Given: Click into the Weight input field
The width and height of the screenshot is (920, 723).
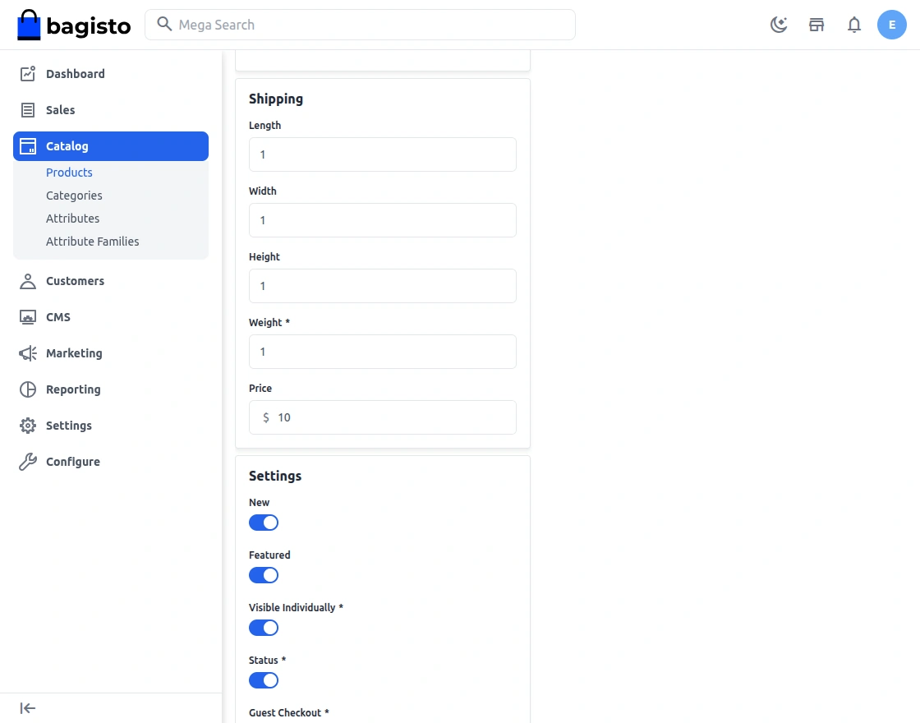Looking at the screenshot, I should point(383,352).
